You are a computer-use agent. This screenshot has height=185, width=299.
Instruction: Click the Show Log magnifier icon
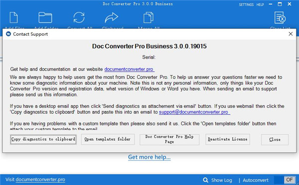(205, 180)
